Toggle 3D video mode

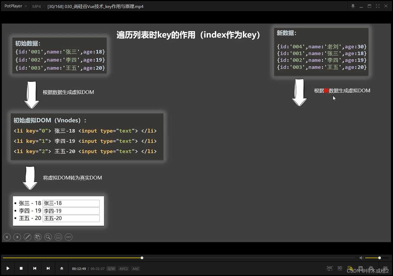tap(340, 268)
